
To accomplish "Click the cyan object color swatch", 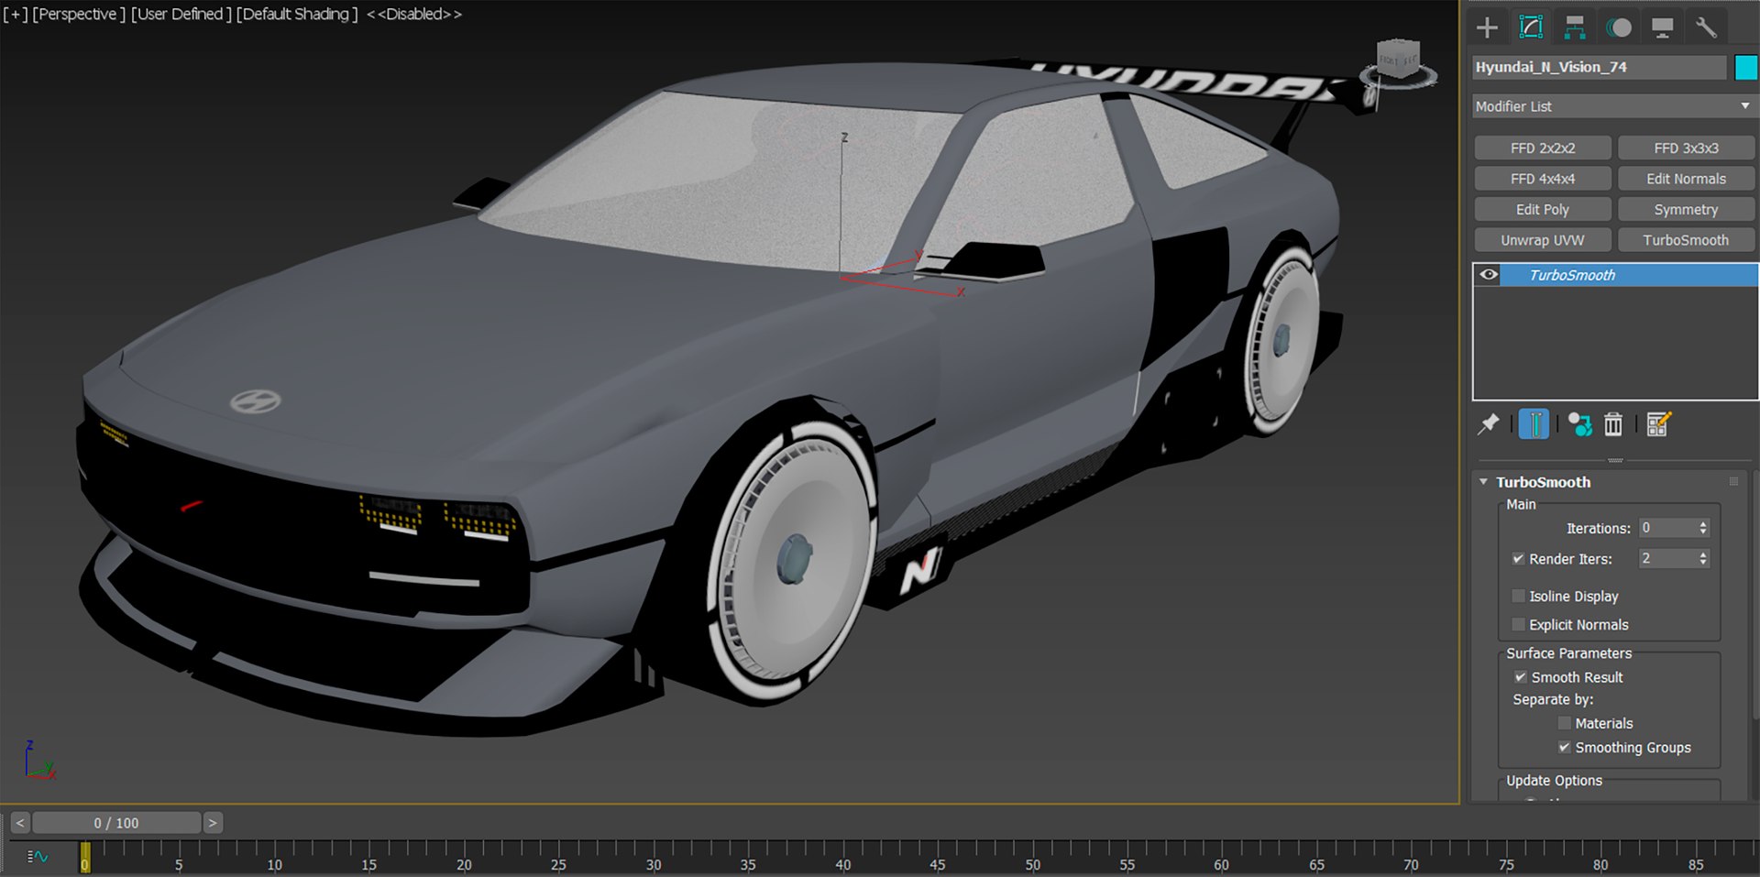I will (x=1745, y=67).
